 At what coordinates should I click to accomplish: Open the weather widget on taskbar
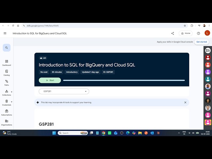[x=10, y=133]
